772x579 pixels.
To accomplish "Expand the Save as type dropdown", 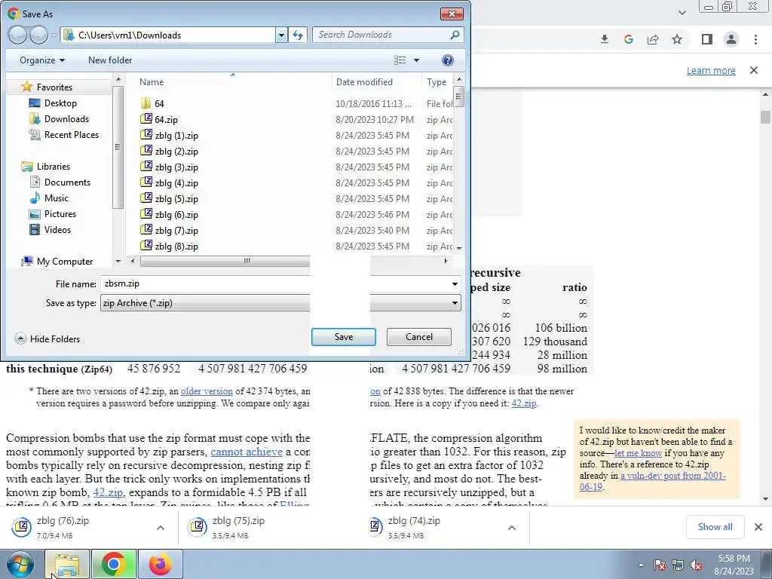I will (x=455, y=303).
